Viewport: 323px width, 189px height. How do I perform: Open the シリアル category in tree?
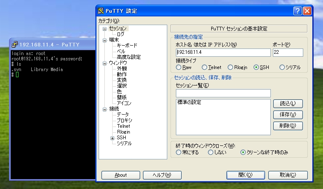pyautogui.click(x=124, y=143)
